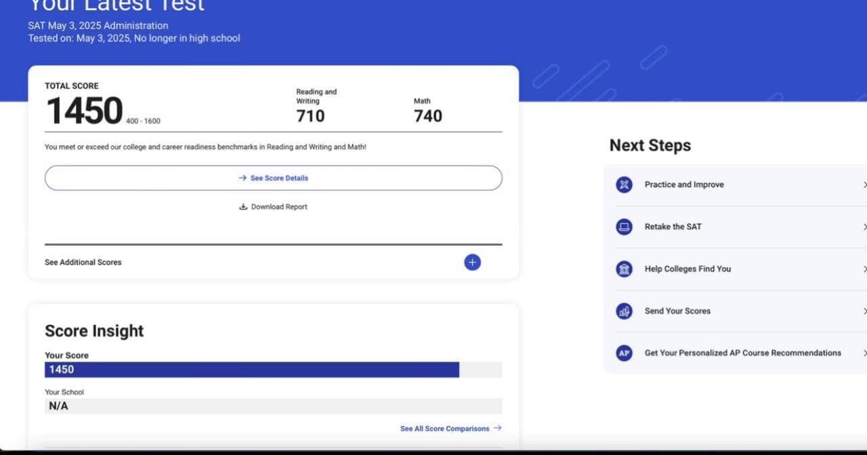The image size is (867, 455).
Task: Click the blue 1450 Your Score bar
Action: (252, 370)
